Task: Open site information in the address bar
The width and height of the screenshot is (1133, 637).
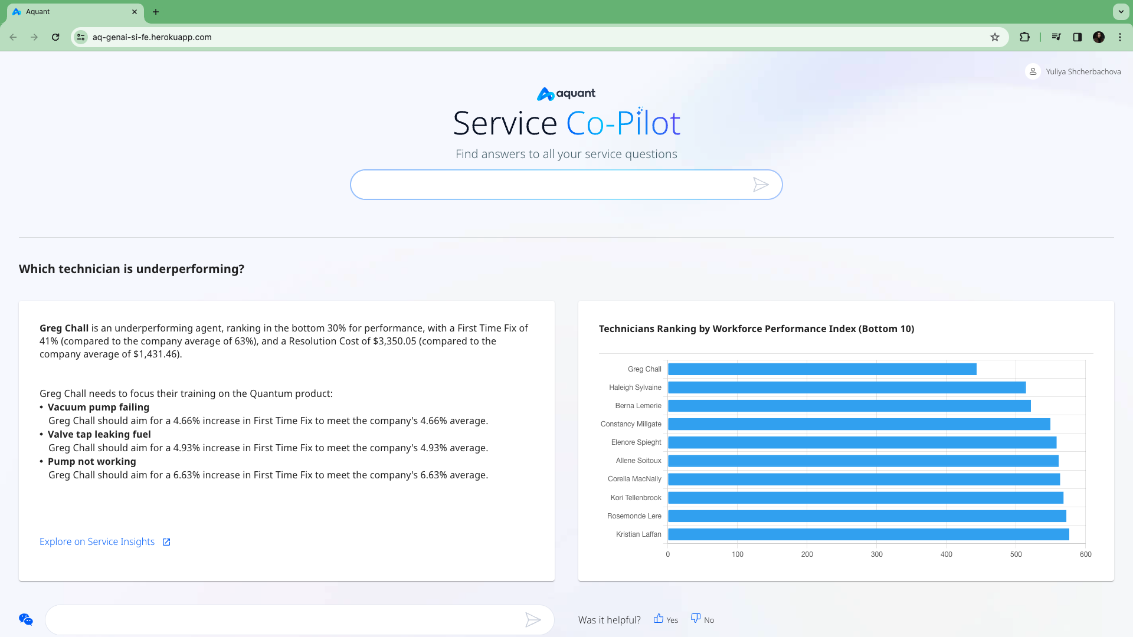Action: coord(81,37)
